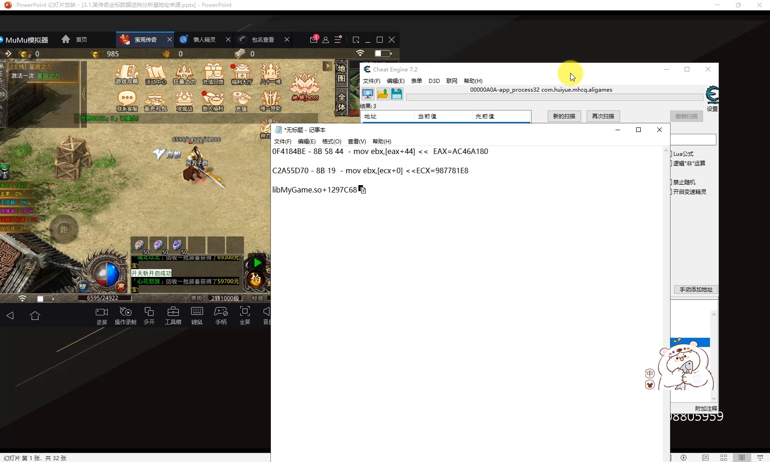The image size is (770, 462).
Task: Click Notepad's vertical scrollbar up arrow
Action: [666, 150]
